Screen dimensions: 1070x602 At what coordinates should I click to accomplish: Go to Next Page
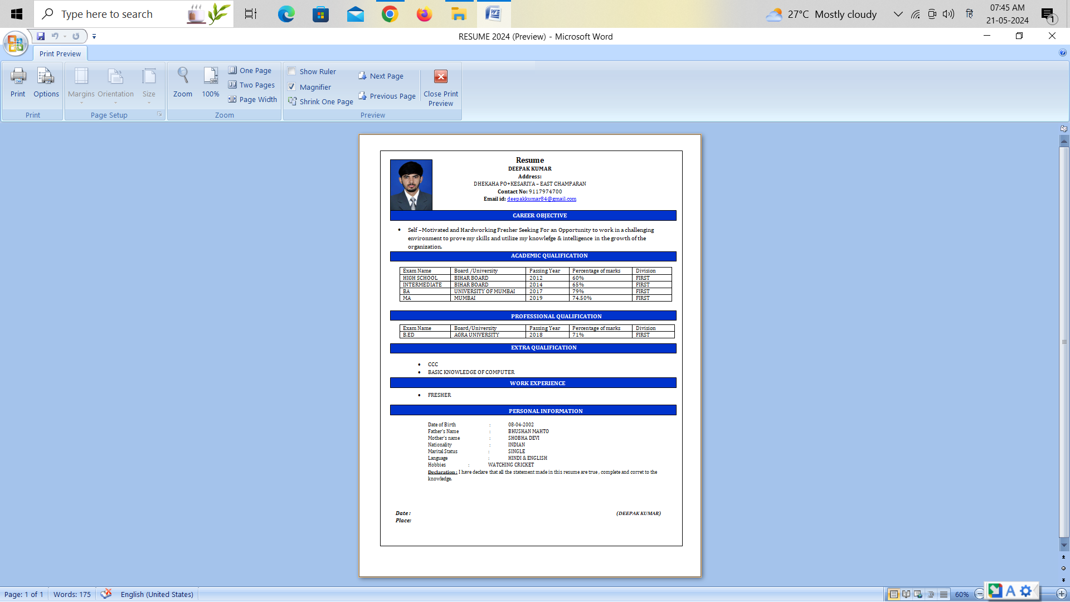(381, 76)
